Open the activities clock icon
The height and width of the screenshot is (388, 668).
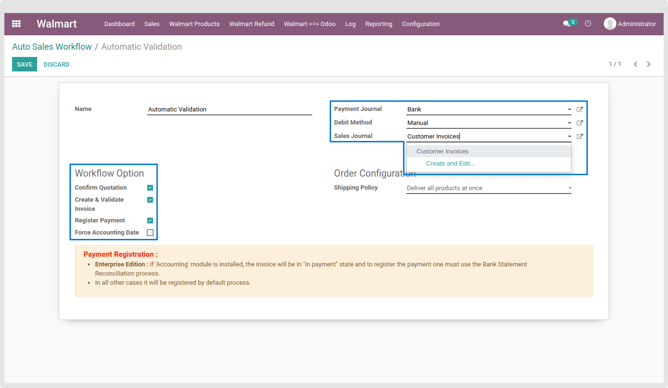pos(588,23)
